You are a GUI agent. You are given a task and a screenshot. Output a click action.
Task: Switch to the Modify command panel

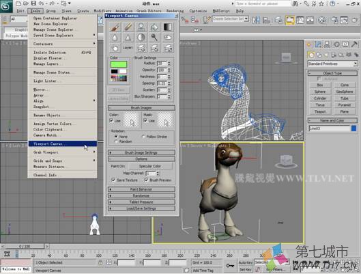[318, 44]
